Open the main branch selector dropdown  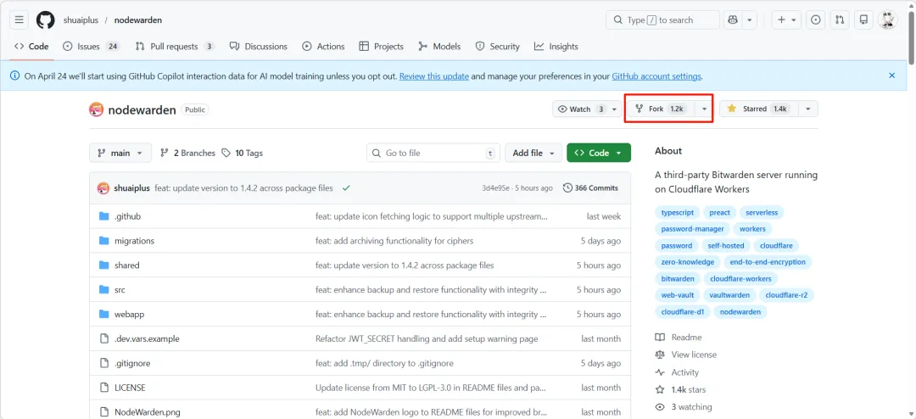click(x=120, y=154)
